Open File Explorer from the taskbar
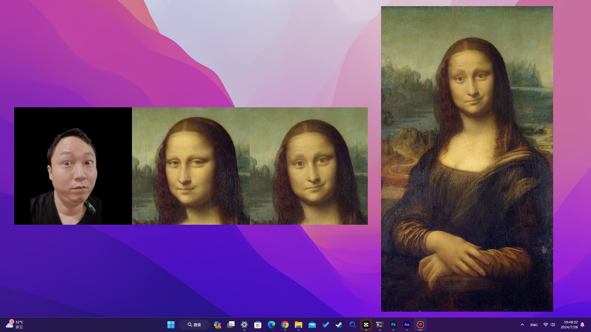The image size is (591, 332). click(299, 325)
